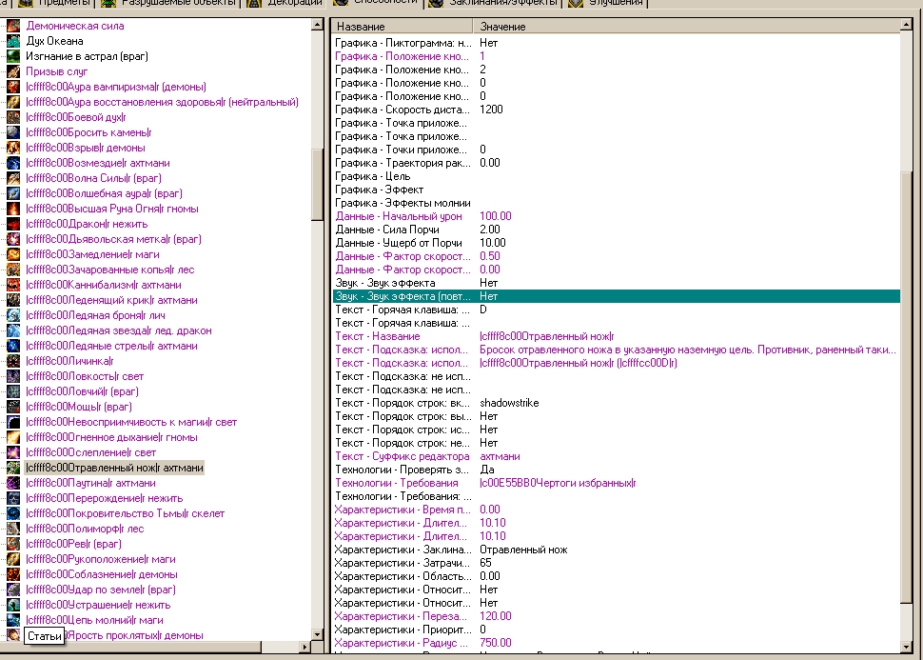Viewport: 923px width, 660px height.
Task: Select the Данные - Начальный урон property row
Action: tap(398, 216)
